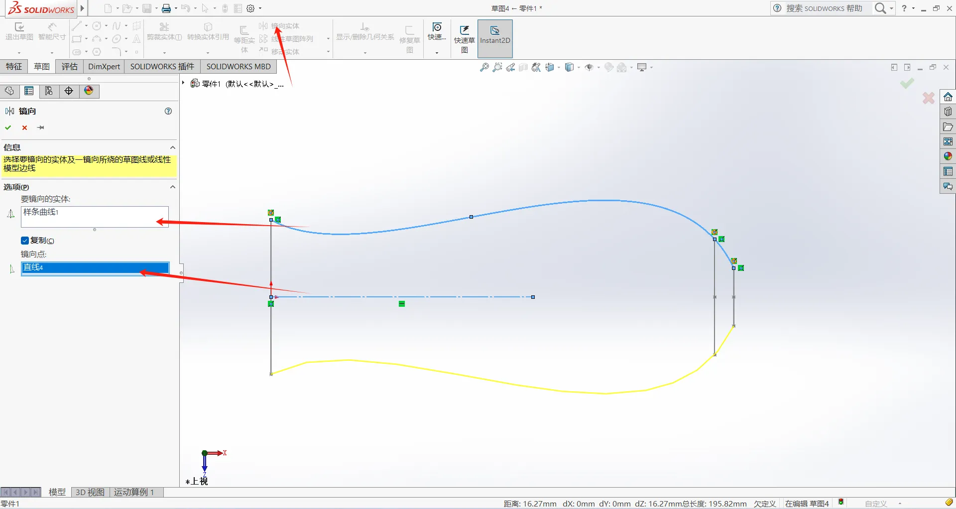Open Custom Properties icon in task pane
Viewport: 956px width, 509px height.
point(948,171)
